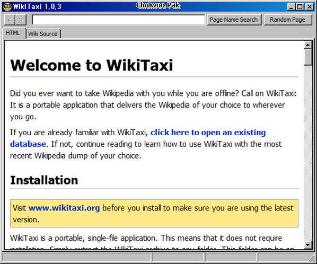This screenshot has height=264, width=317.
Task: Open the www.wikitaxi.org link
Action: (64, 208)
